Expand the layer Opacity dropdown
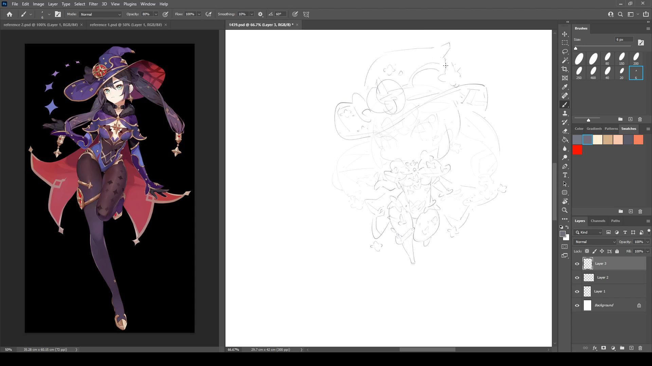The image size is (652, 366). click(x=648, y=242)
